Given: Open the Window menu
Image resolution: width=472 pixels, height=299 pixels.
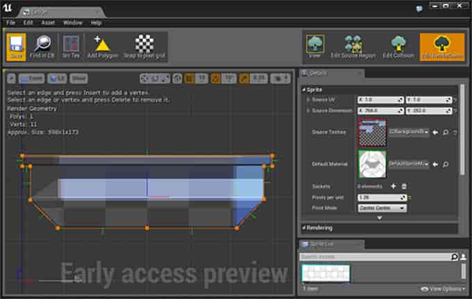Looking at the screenshot, I should pyautogui.click(x=73, y=22).
